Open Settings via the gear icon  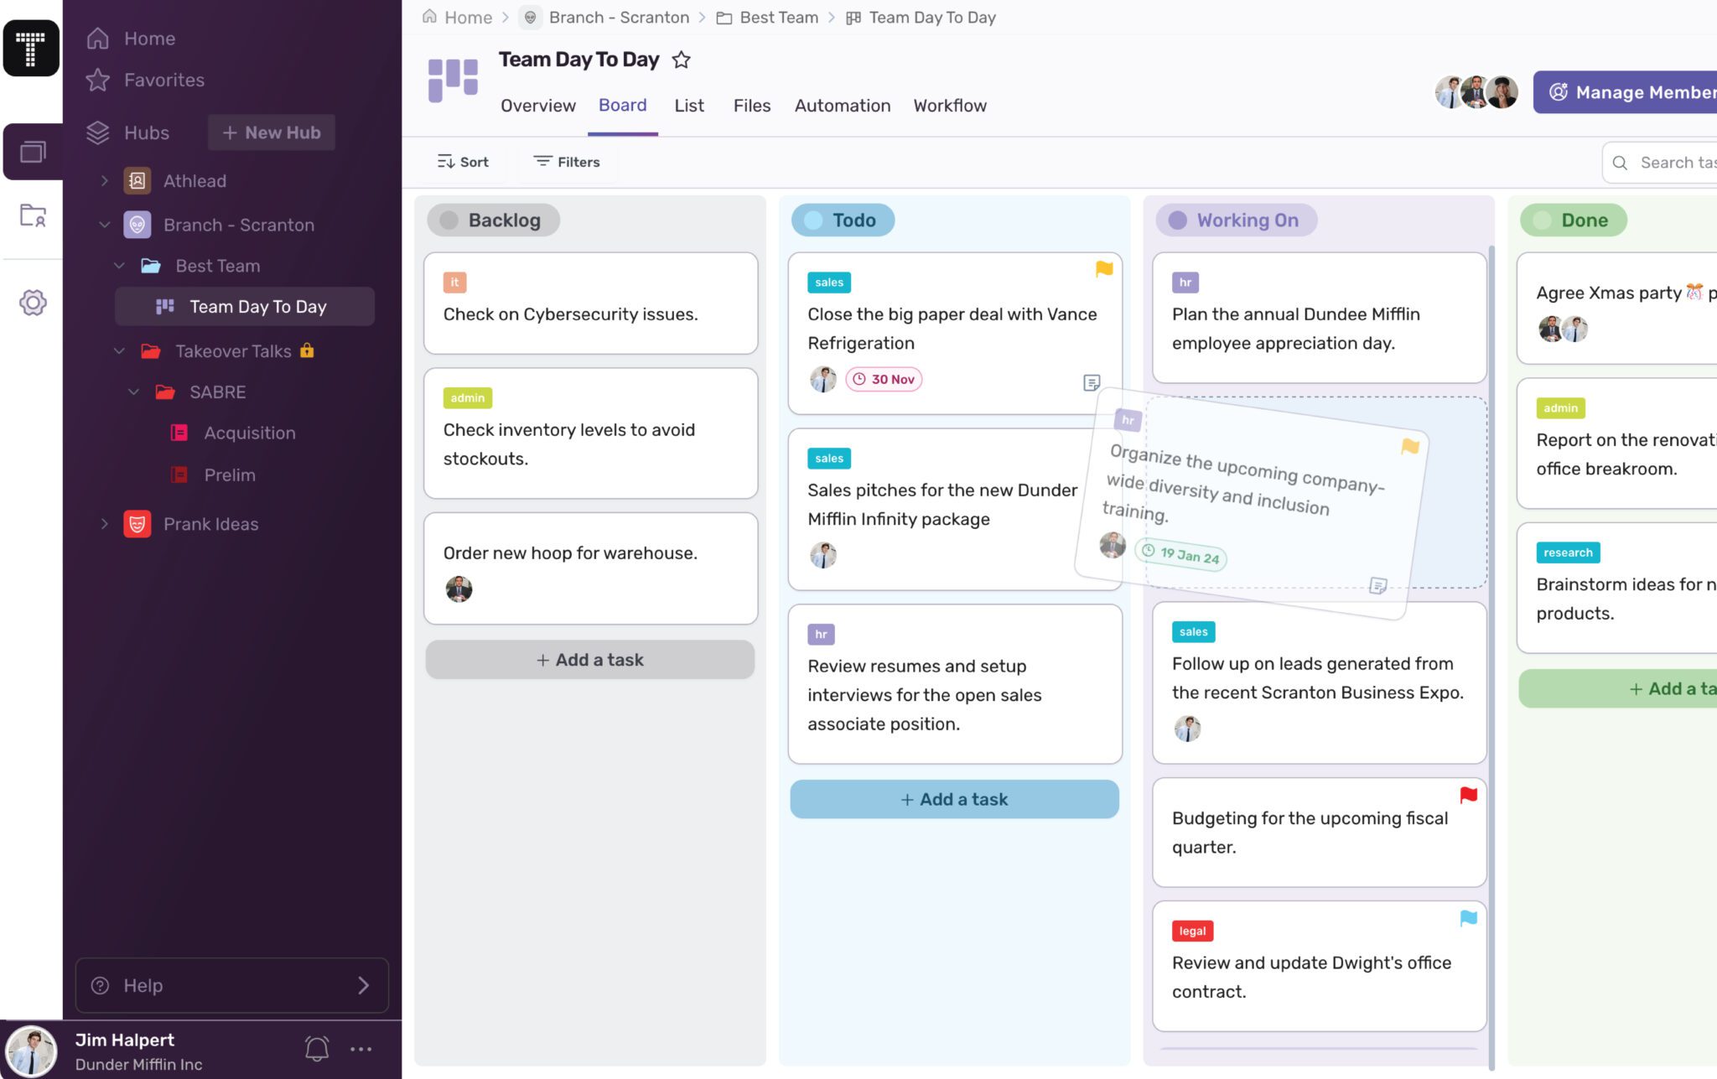coord(33,303)
